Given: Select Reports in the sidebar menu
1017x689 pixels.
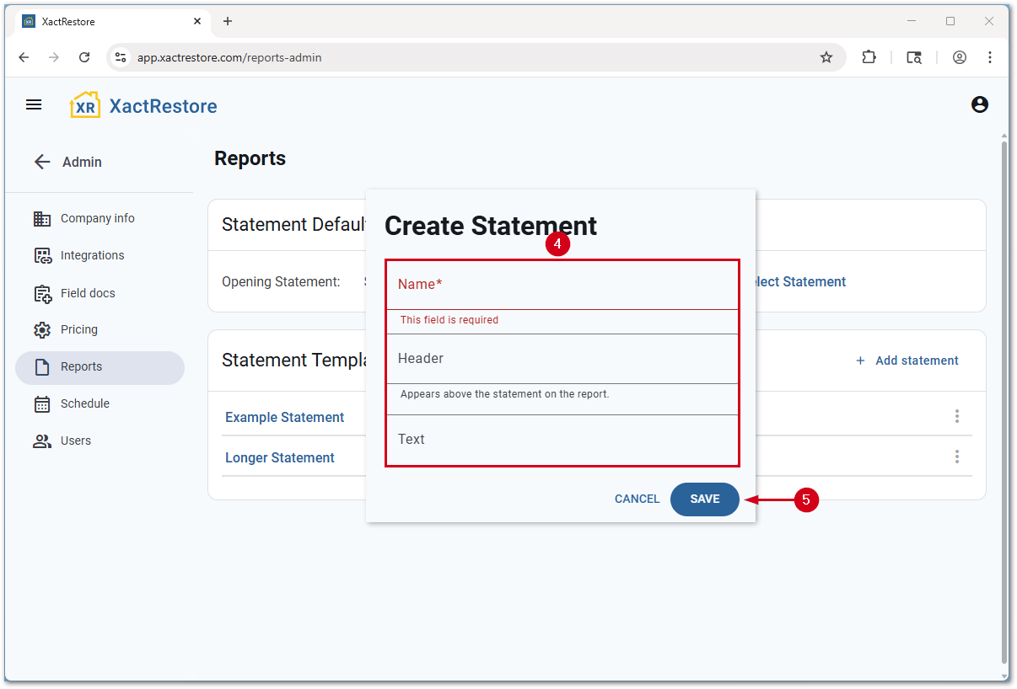Looking at the screenshot, I should [81, 366].
